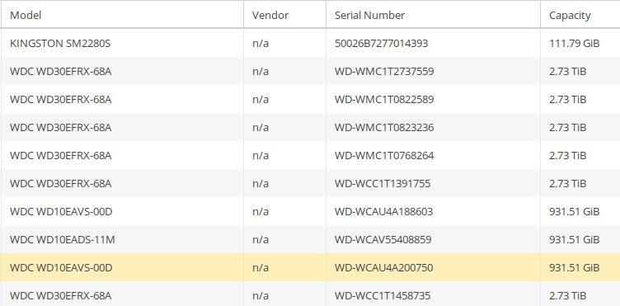Select disk with serial WD-WCC1T1391755

tap(310, 183)
